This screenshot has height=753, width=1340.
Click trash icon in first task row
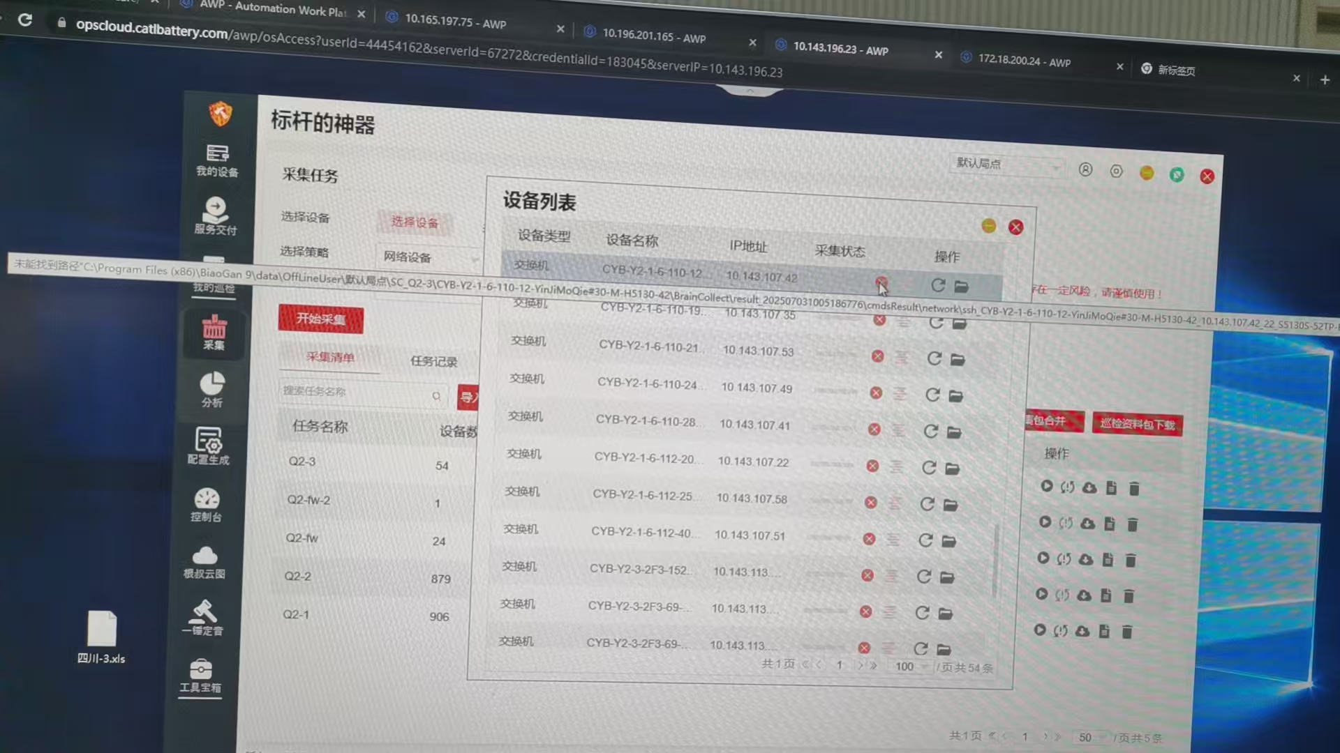[1134, 489]
